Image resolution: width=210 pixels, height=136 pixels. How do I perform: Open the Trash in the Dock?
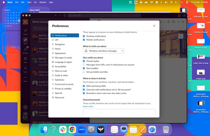[166, 129]
